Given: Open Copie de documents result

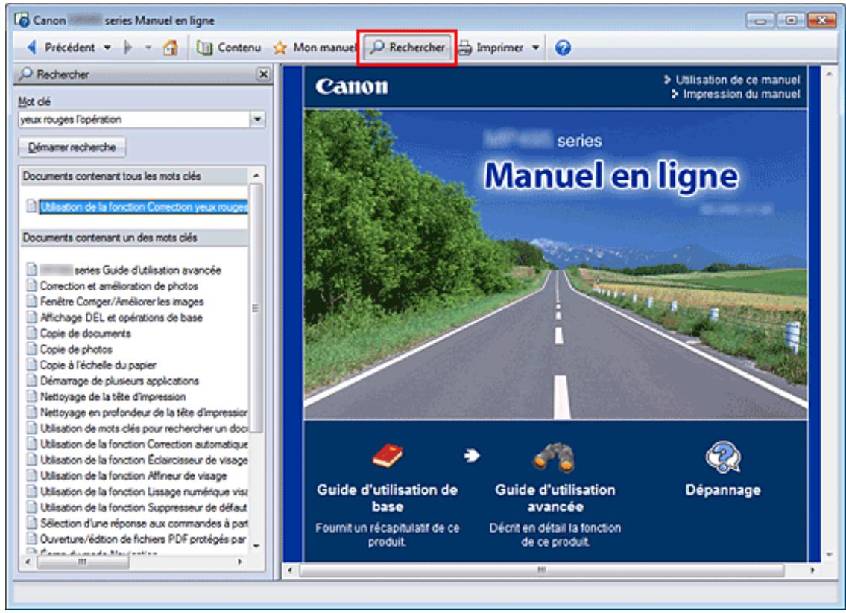Looking at the screenshot, I should (x=85, y=334).
